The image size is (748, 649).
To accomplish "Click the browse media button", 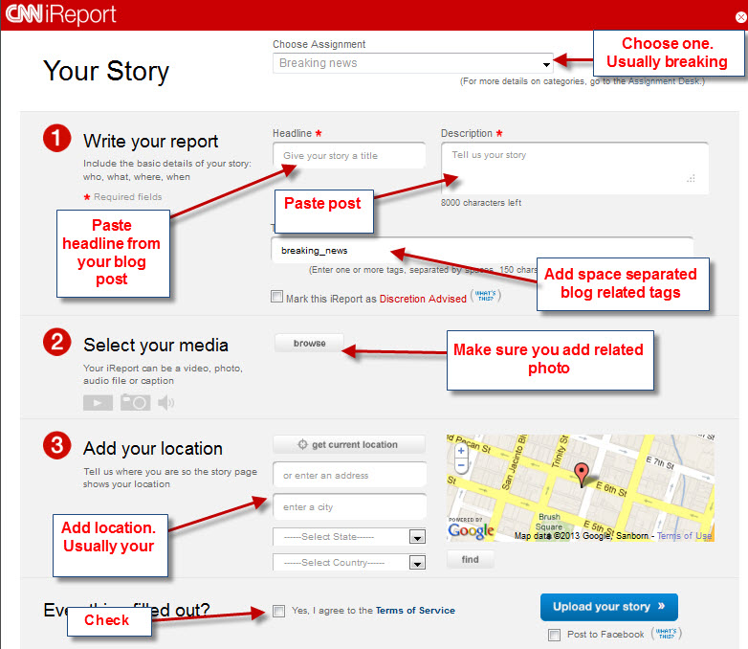I will 309,343.
